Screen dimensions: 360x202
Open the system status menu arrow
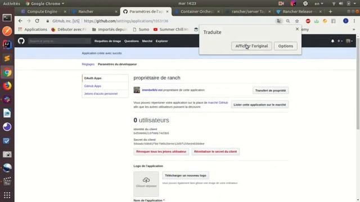pos(355,3)
